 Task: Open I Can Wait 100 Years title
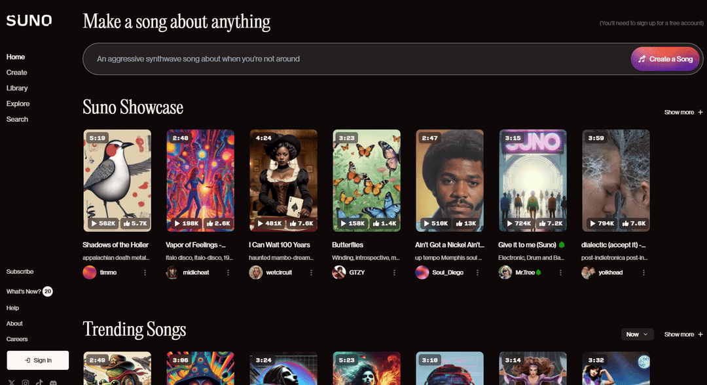[x=280, y=245]
